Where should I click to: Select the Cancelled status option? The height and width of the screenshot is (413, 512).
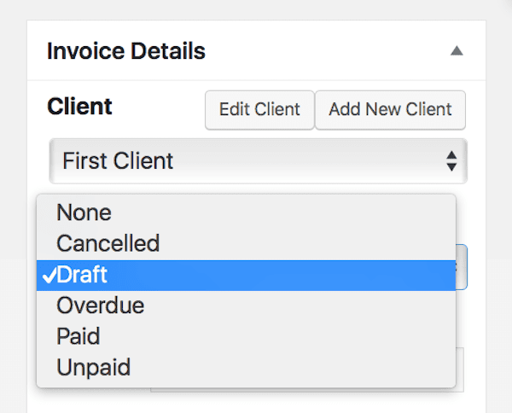coord(247,243)
